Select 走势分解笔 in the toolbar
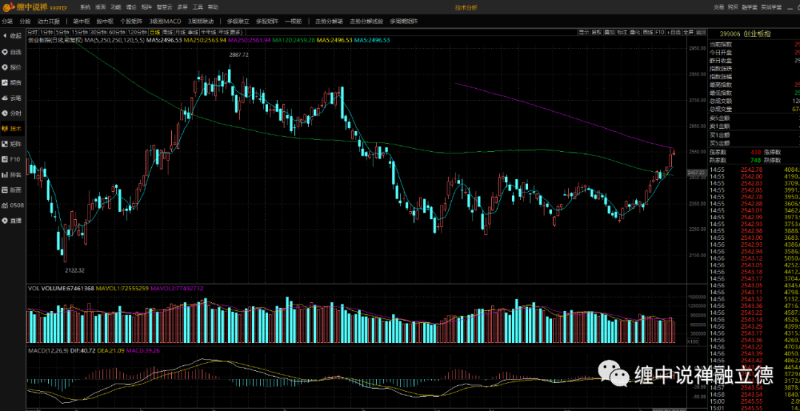The image size is (800, 411). (329, 21)
